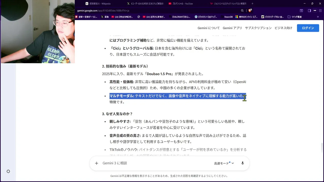This screenshot has height=182, width=324.
Task: Click the bold label 親しみやすさ:
Action: click(x=120, y=121)
